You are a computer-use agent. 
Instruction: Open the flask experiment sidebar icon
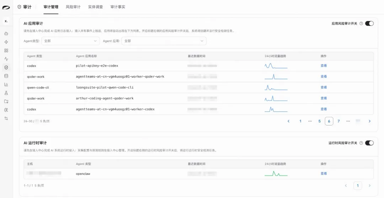click(6, 93)
